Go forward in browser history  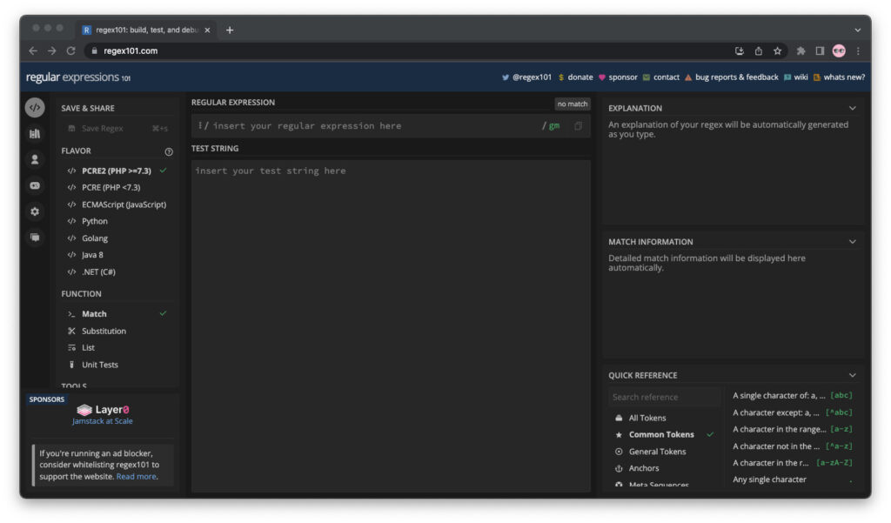click(x=51, y=50)
